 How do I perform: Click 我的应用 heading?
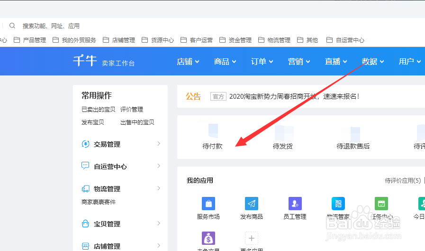tap(200, 180)
